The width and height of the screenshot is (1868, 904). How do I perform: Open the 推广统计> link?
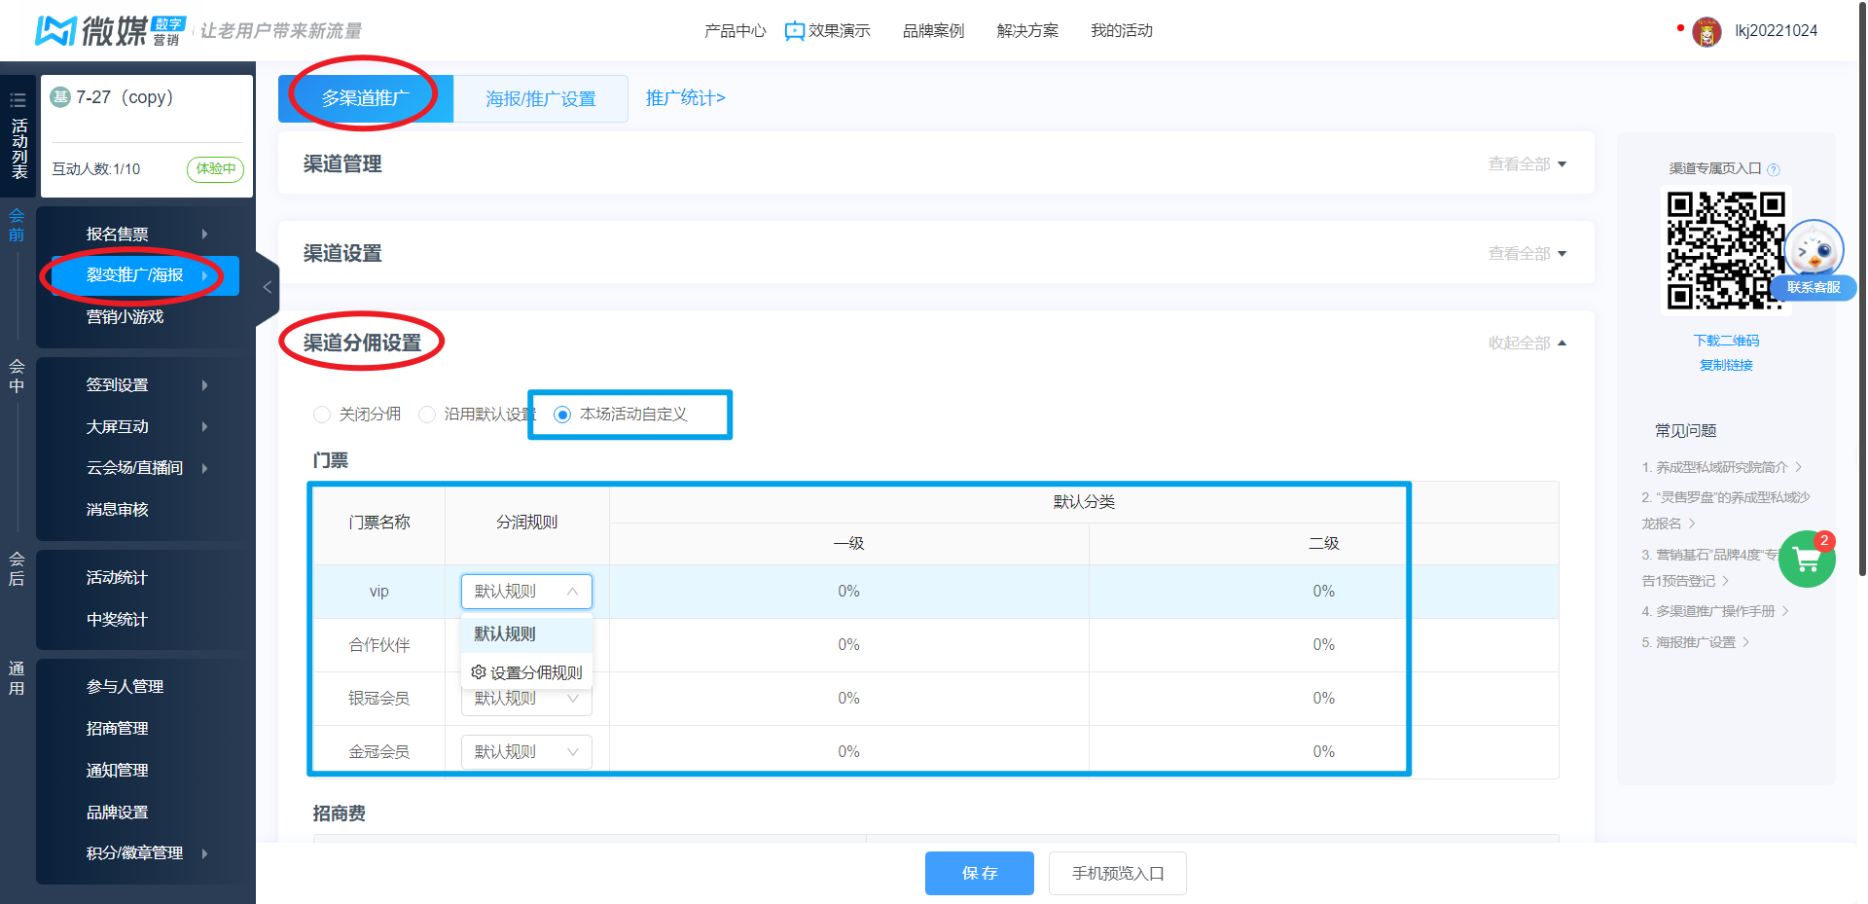[x=686, y=98]
